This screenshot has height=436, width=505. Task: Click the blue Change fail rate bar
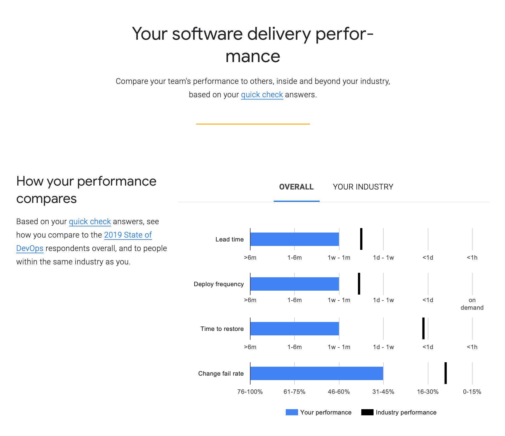[x=317, y=373]
